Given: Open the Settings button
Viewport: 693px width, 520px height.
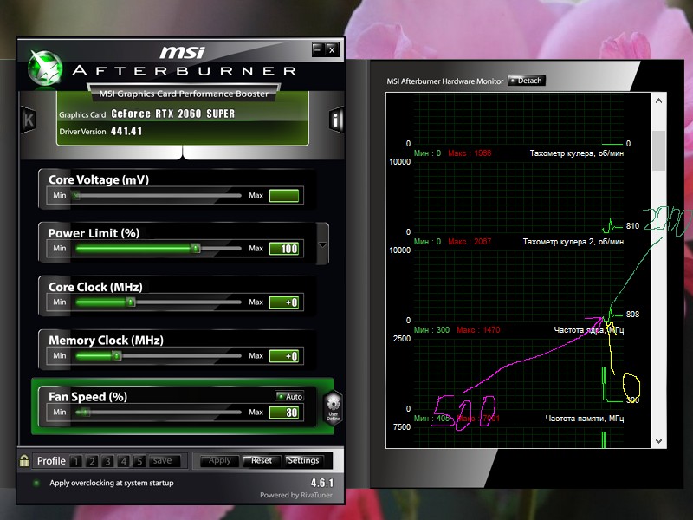Looking at the screenshot, I should 303,461.
